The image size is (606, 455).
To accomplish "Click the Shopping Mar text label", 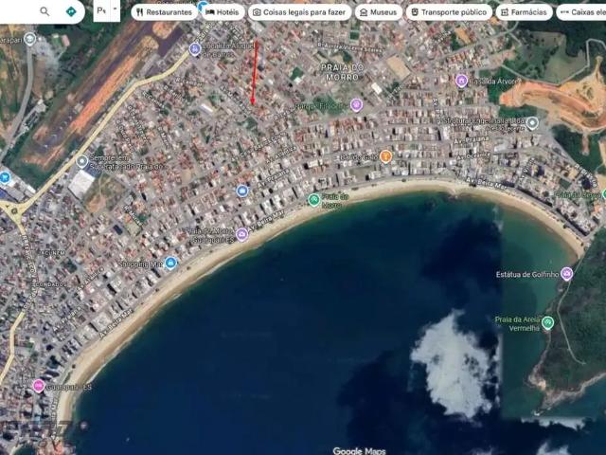I will tap(141, 264).
